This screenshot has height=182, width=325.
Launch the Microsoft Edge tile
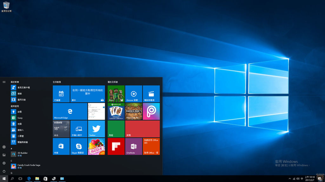coord(70,111)
